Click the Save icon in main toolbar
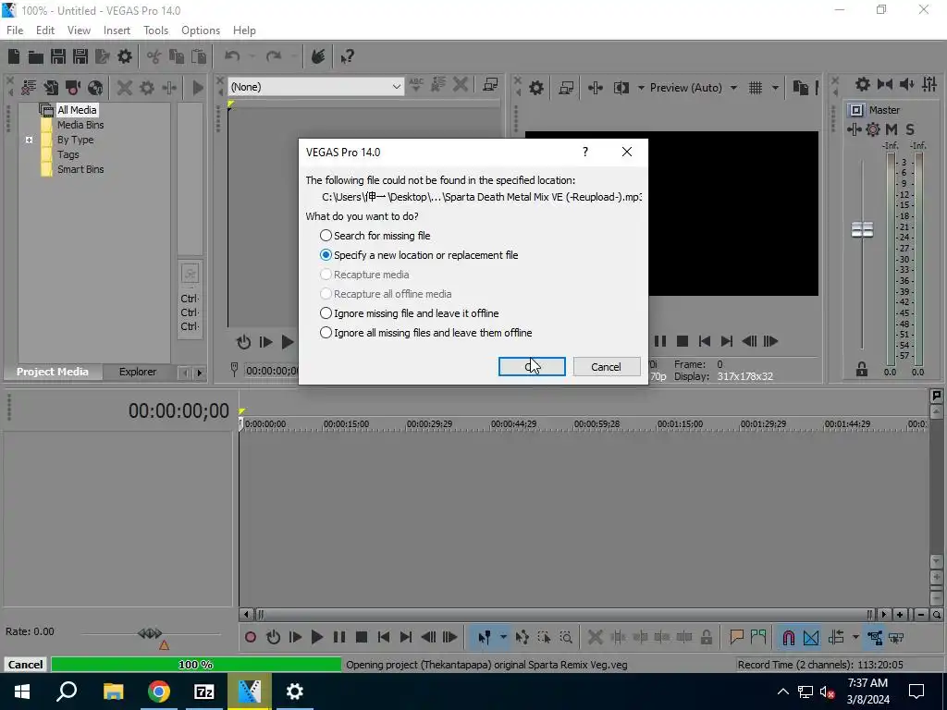 [58, 56]
